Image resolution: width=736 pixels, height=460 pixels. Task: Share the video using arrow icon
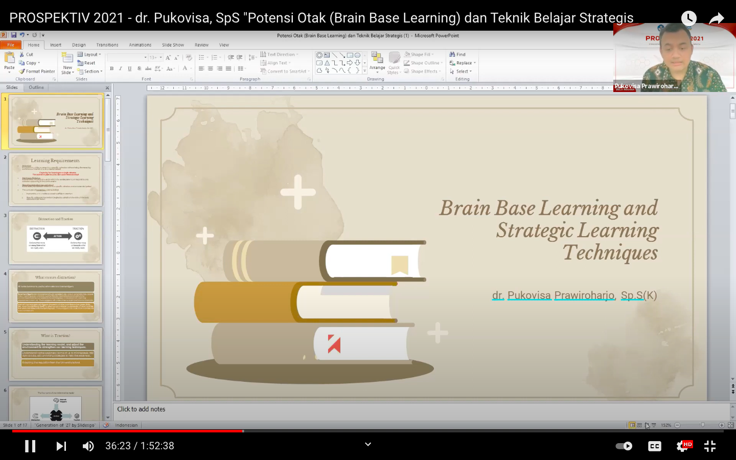(717, 19)
